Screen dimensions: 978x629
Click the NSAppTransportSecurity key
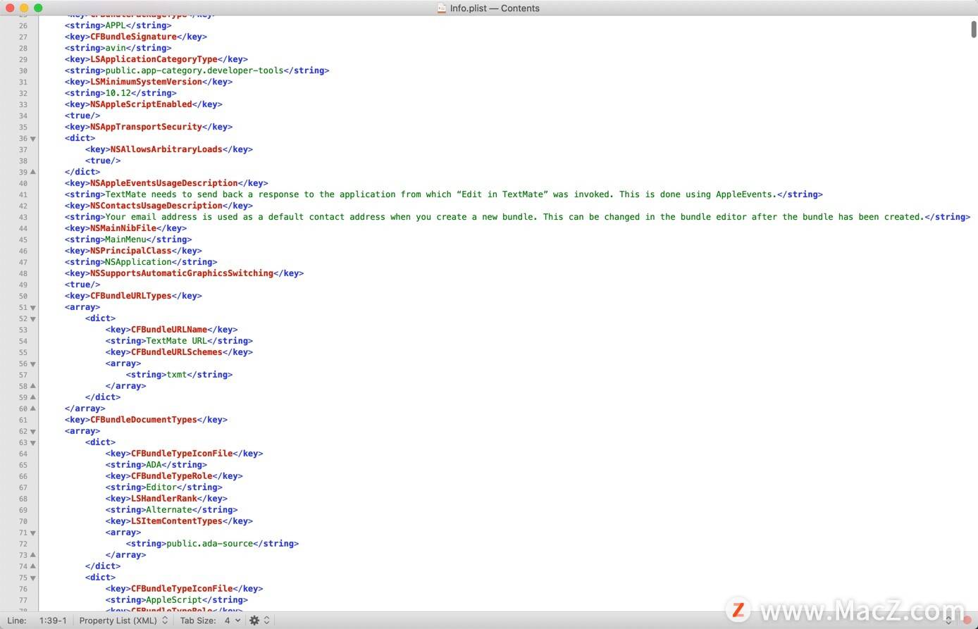point(146,127)
